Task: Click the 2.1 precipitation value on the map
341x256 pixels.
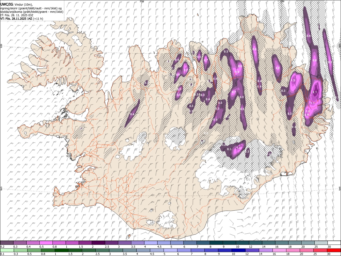Action: [314, 92]
